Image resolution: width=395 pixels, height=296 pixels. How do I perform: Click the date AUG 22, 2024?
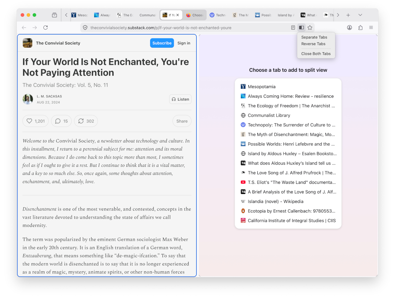[48, 102]
